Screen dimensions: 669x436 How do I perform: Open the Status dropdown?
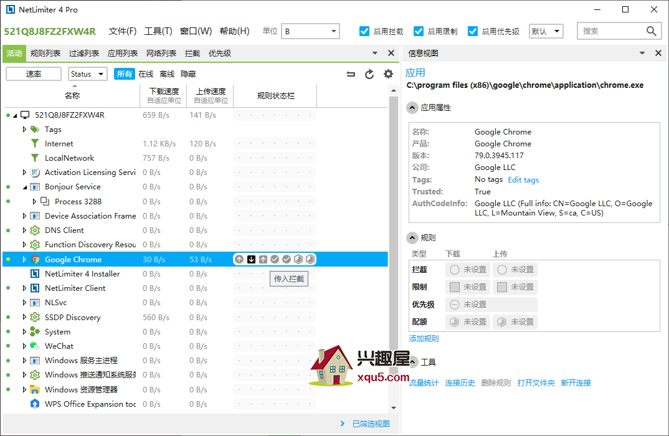(x=87, y=73)
